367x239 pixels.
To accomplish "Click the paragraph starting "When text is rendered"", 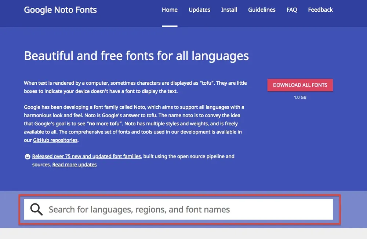I will (135, 87).
